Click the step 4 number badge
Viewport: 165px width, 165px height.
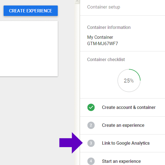91,161
